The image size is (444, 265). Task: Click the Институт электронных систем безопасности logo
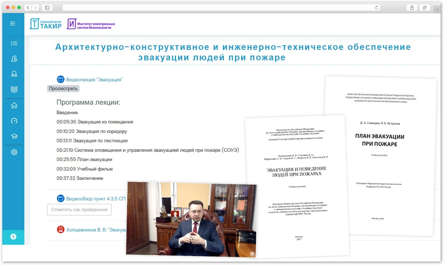[x=91, y=24]
